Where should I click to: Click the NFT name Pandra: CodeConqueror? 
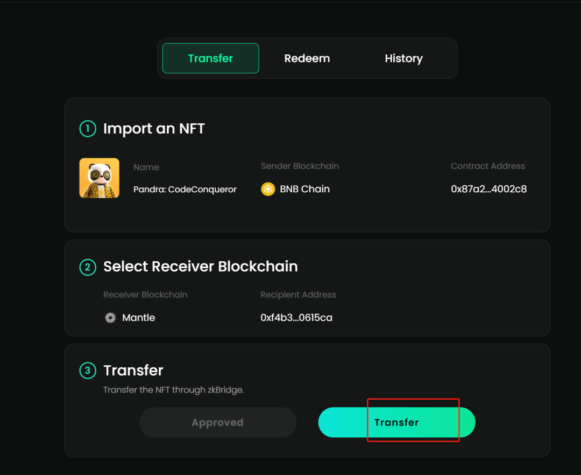pos(185,190)
